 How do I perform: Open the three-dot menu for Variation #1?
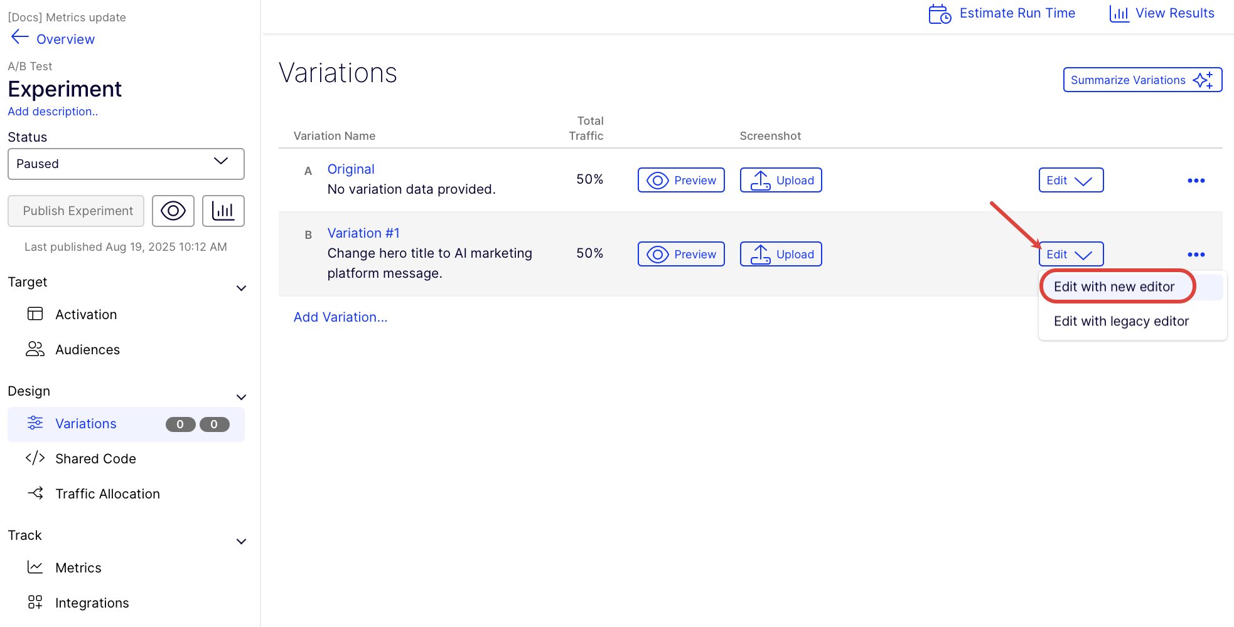(1196, 255)
